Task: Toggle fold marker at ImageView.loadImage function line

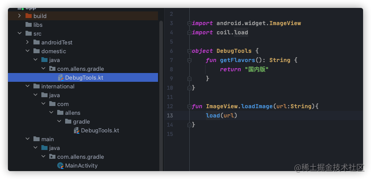Action: (189, 106)
